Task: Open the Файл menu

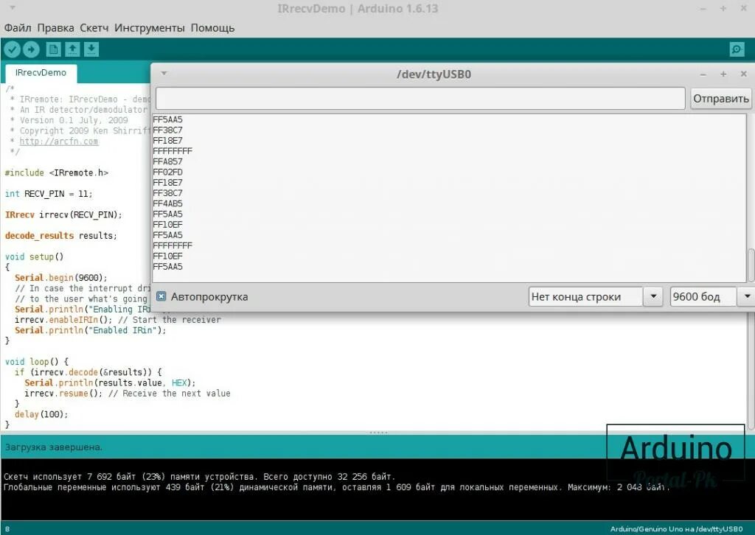Action: click(x=18, y=28)
